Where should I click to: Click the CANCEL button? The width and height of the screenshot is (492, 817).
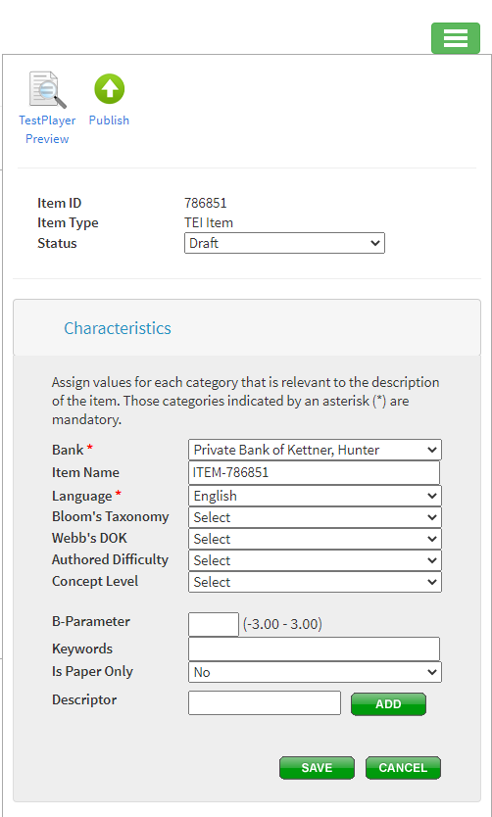coord(403,767)
